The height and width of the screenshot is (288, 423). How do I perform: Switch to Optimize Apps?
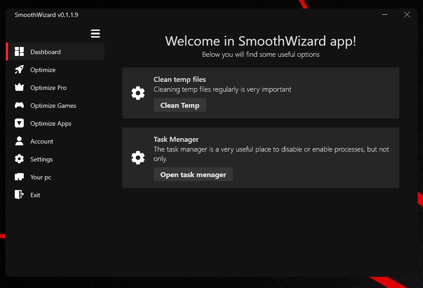click(55, 123)
